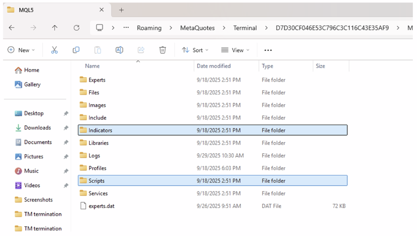Click the Copy icon in toolbar
The image size is (417, 236).
pyautogui.click(x=76, y=50)
